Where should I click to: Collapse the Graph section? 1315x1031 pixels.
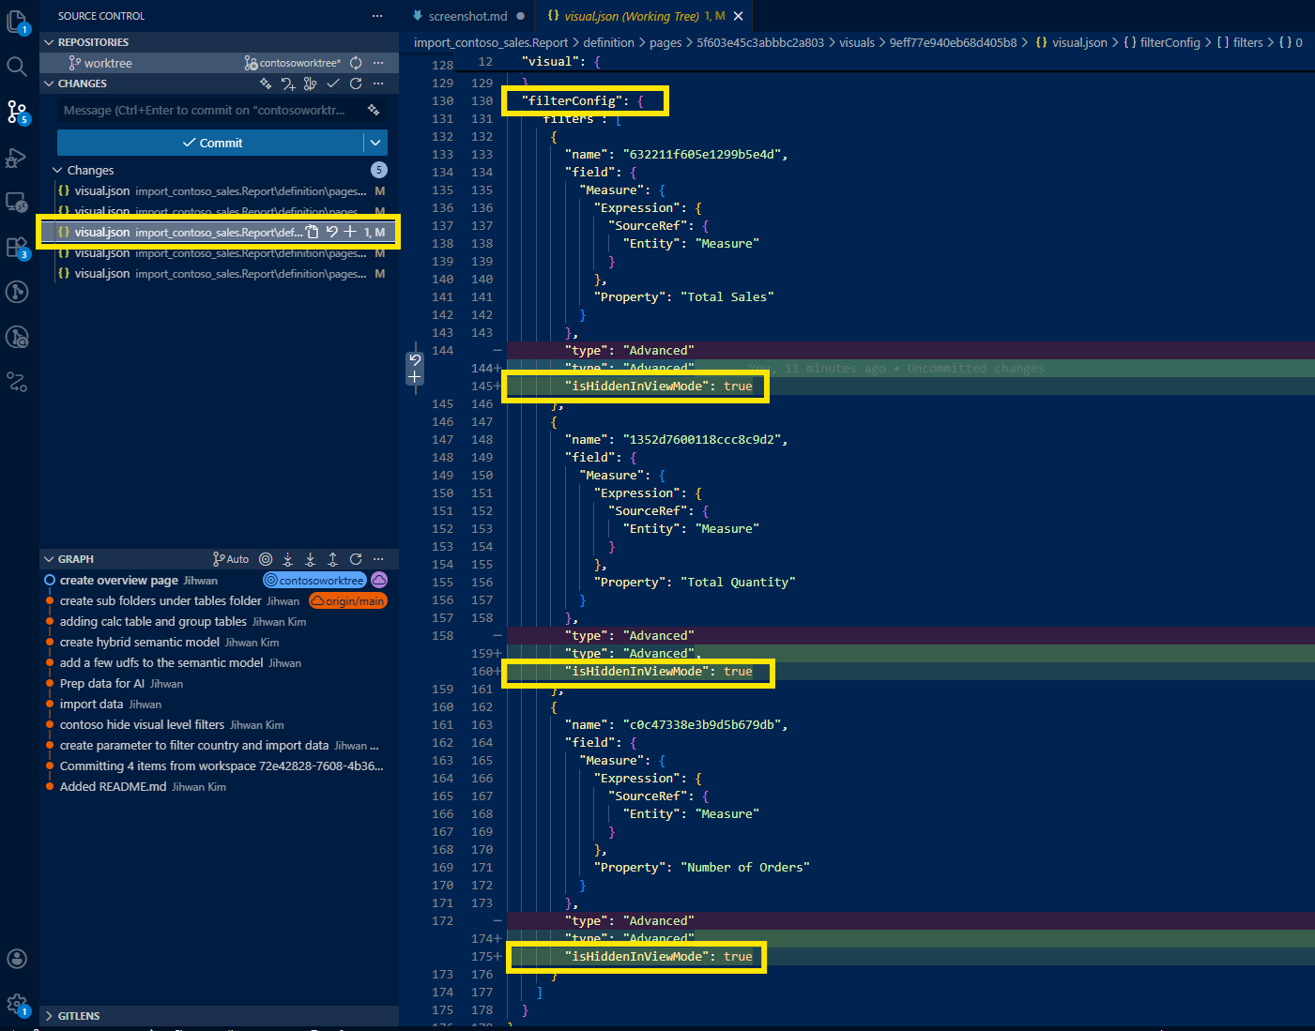49,559
